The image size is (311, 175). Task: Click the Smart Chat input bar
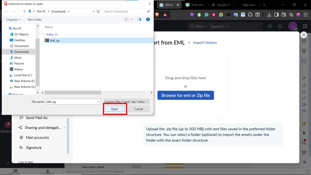[182, 171]
